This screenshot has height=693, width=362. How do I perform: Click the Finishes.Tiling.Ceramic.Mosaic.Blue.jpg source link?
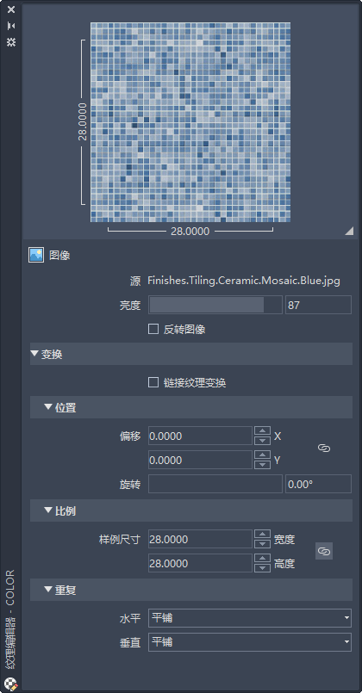pos(244,281)
